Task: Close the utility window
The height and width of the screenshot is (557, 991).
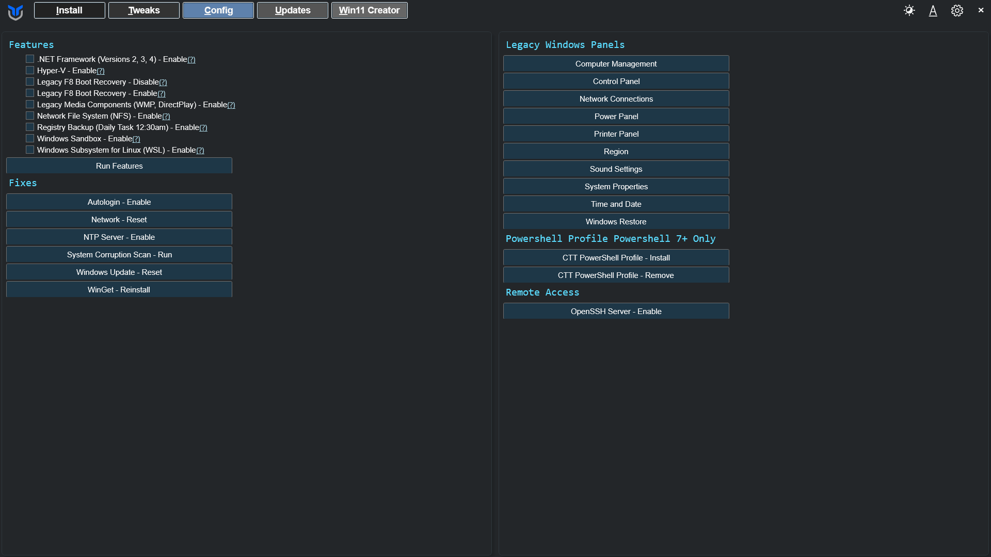Action: coord(981,10)
